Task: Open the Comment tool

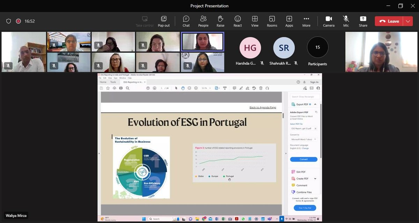Action: 299,185
